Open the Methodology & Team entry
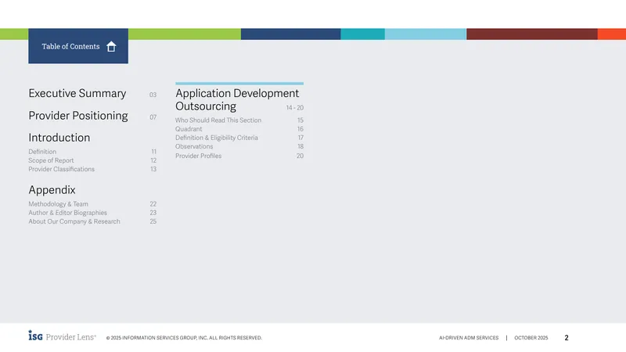 (x=58, y=204)
